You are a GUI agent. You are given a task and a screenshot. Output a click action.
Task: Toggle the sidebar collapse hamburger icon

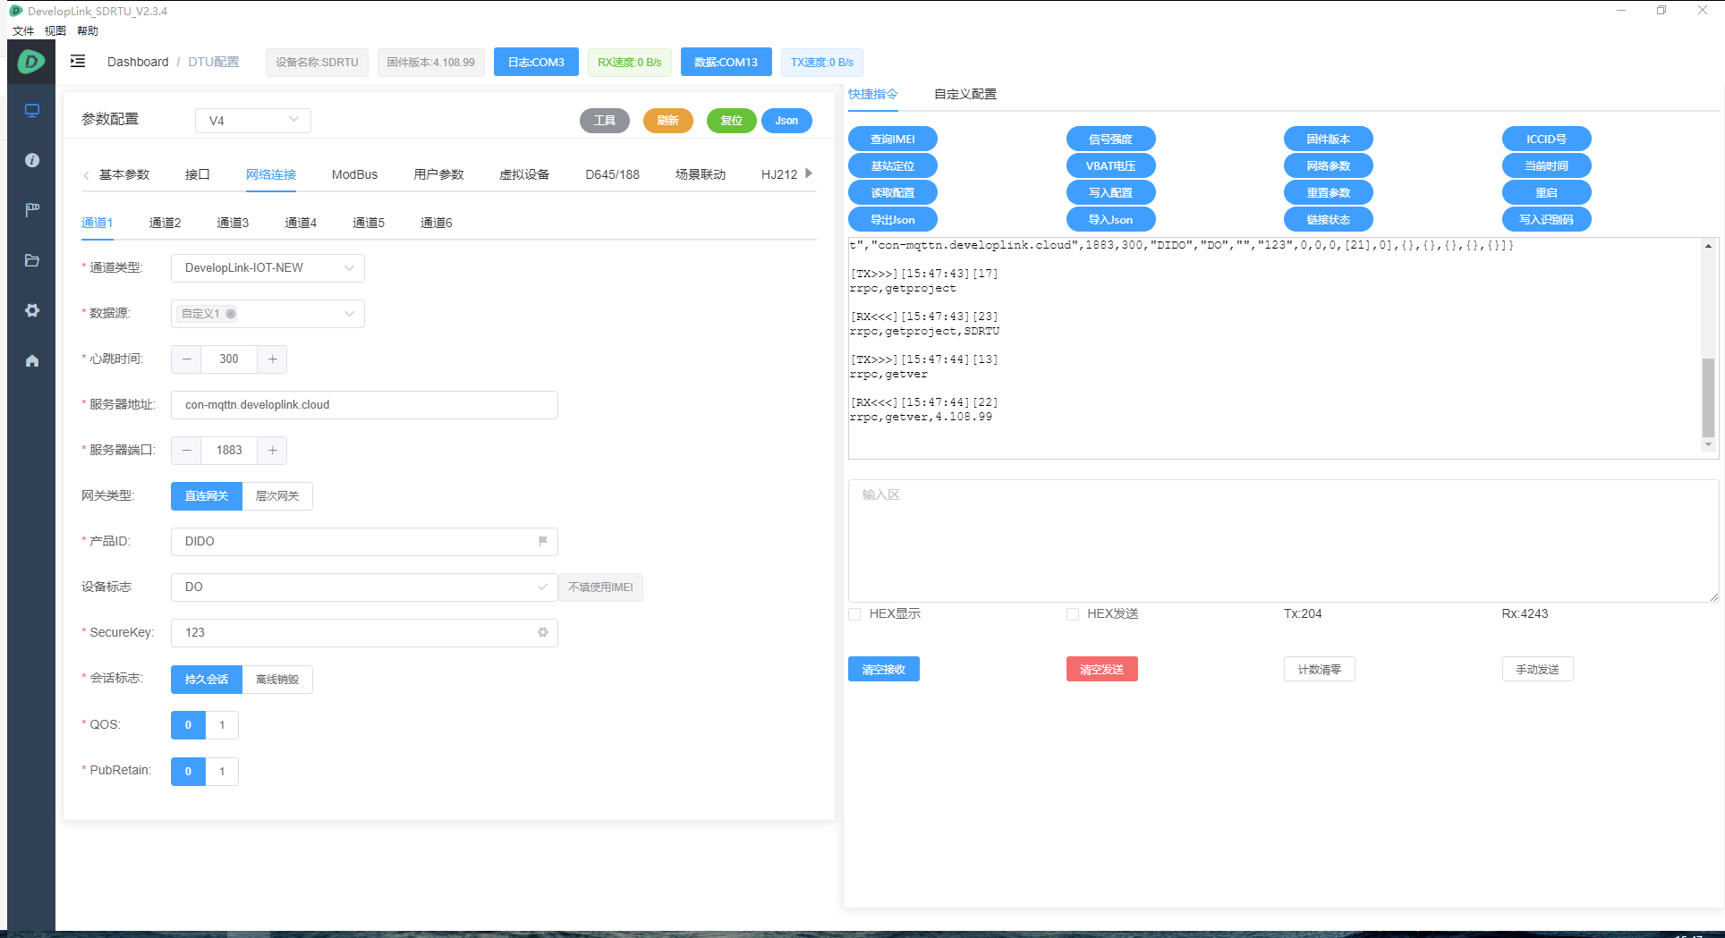click(x=78, y=61)
